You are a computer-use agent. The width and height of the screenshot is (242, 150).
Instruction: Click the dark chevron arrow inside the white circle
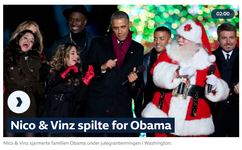pyautogui.click(x=19, y=102)
